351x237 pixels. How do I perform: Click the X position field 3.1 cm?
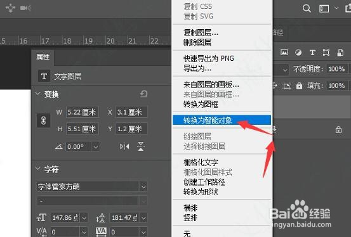tap(131, 112)
